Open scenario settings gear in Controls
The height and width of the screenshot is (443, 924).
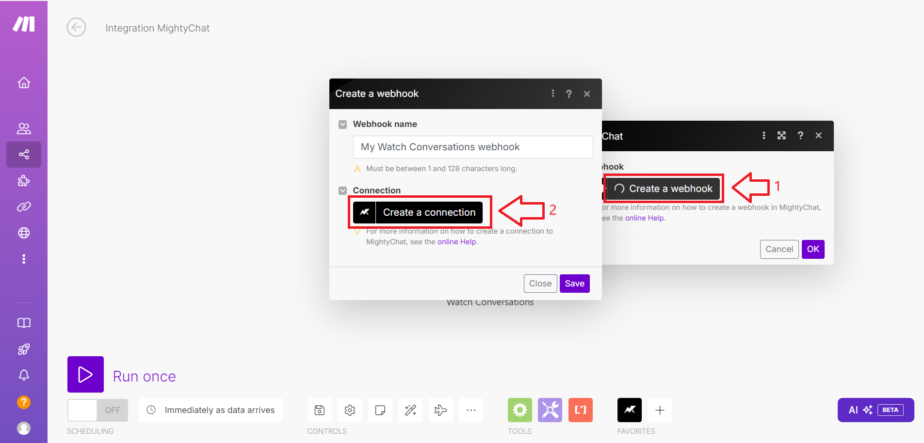[x=350, y=410]
